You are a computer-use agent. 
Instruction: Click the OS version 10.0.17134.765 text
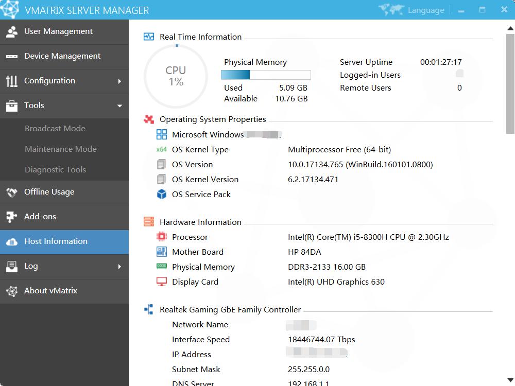coord(360,165)
